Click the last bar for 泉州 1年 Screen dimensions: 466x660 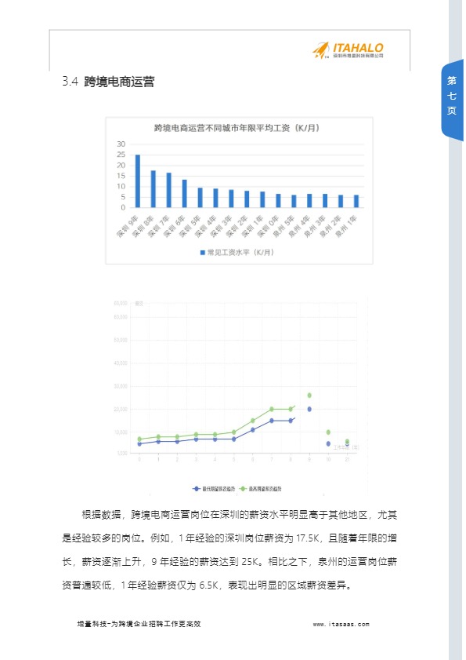coord(356,201)
